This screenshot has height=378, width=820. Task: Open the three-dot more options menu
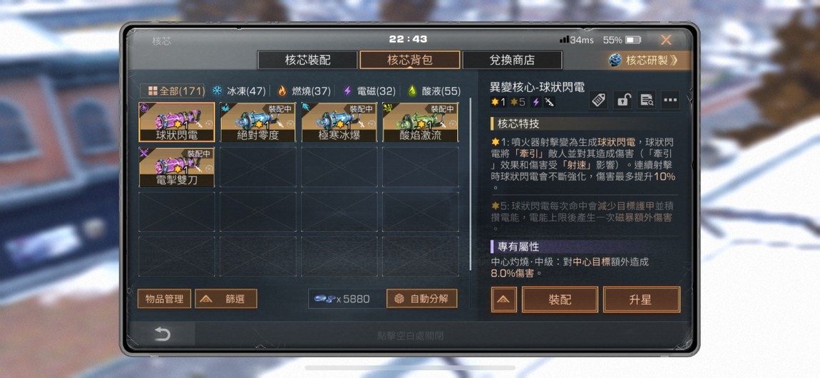[x=670, y=100]
